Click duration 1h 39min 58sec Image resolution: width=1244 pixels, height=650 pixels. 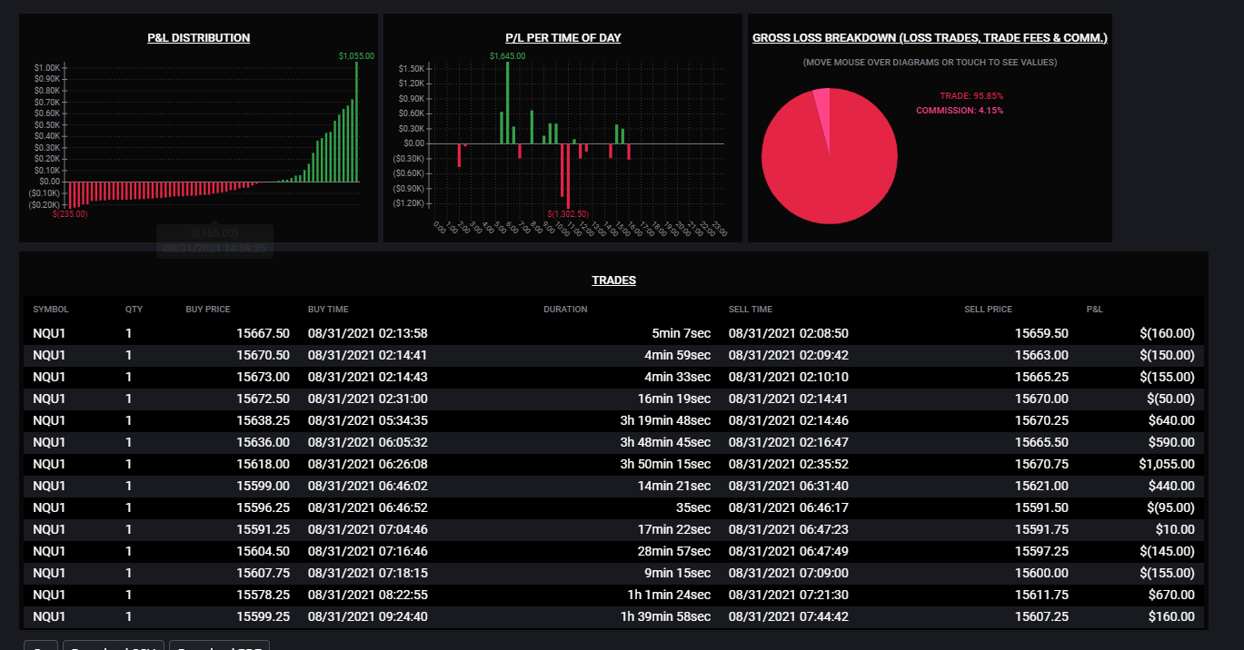(x=666, y=616)
